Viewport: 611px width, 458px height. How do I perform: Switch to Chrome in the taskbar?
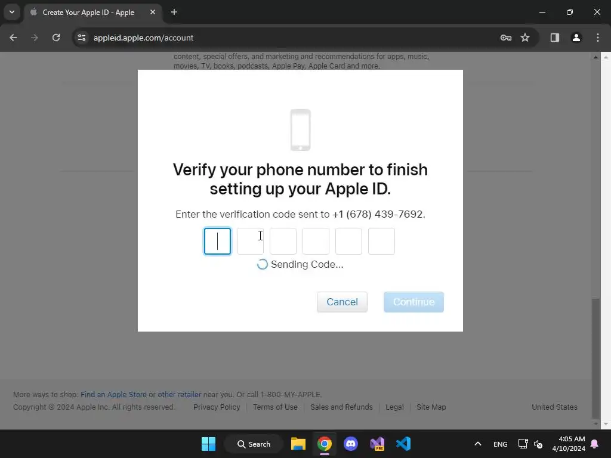coord(324,444)
